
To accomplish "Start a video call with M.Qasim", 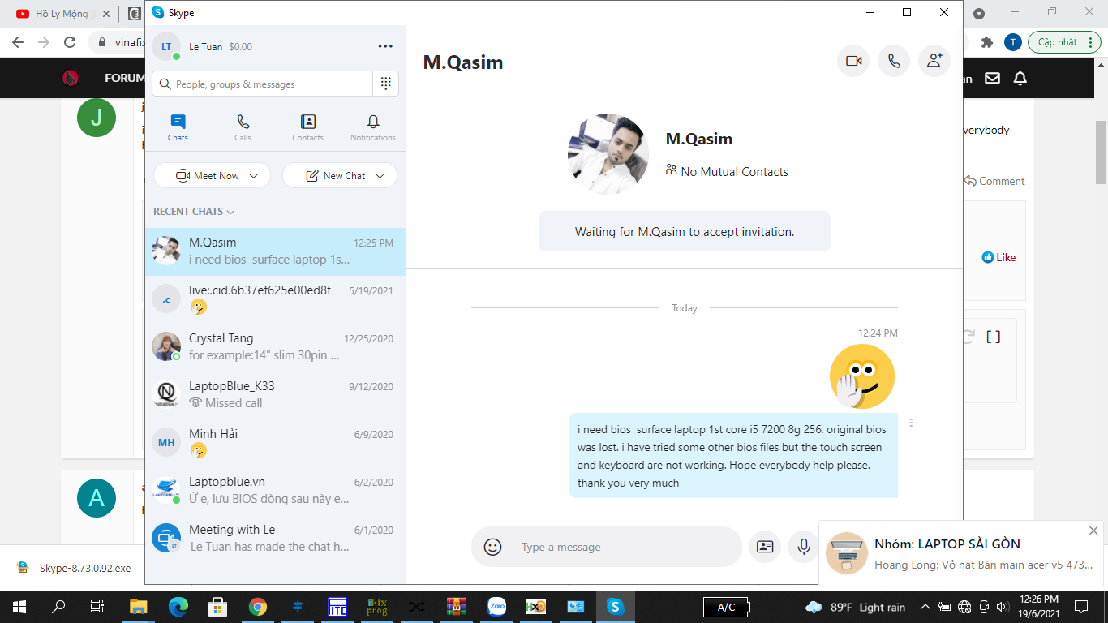I will 852,61.
